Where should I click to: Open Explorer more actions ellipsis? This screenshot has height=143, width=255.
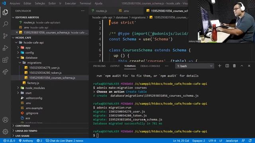[x=82, y=11]
